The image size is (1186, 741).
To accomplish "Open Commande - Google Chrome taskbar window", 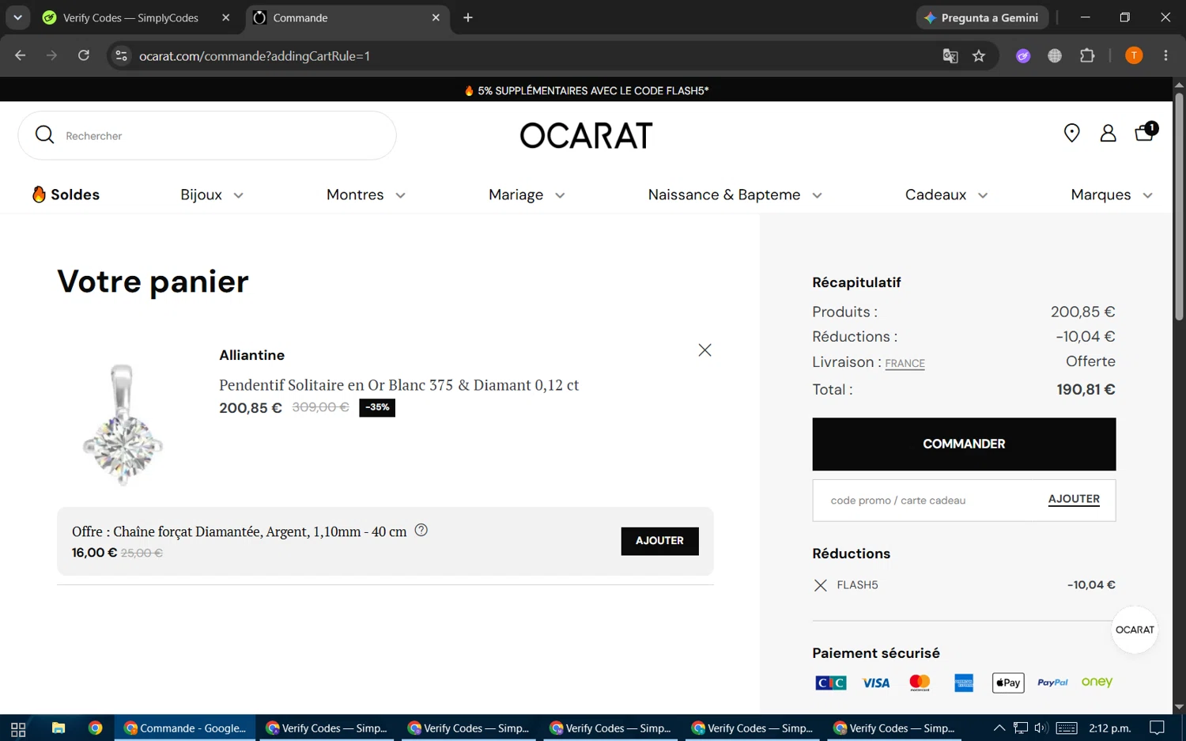I will (x=186, y=728).
